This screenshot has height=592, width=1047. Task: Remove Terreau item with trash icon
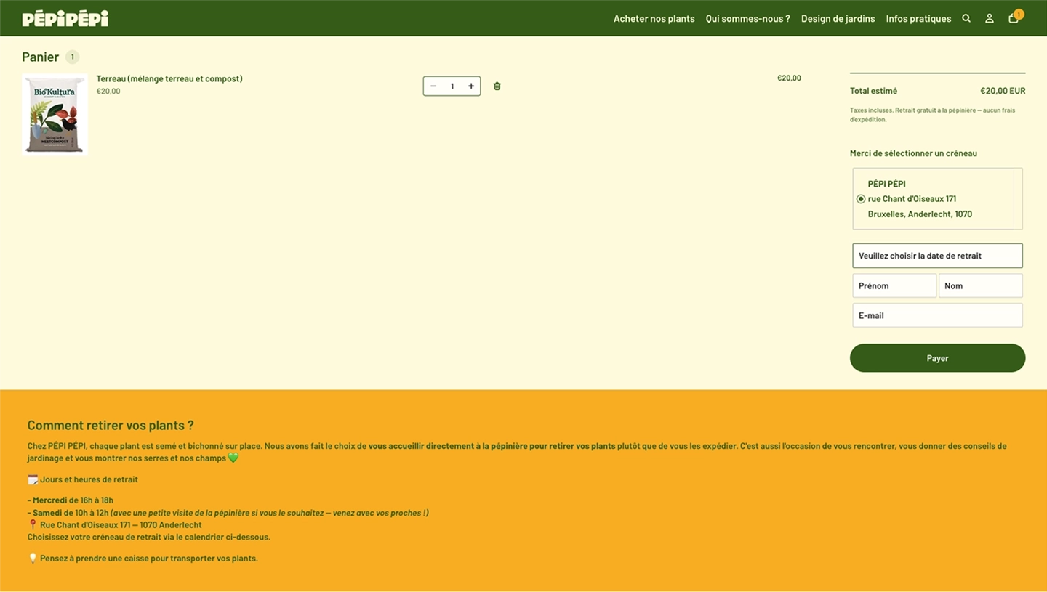pyautogui.click(x=497, y=86)
